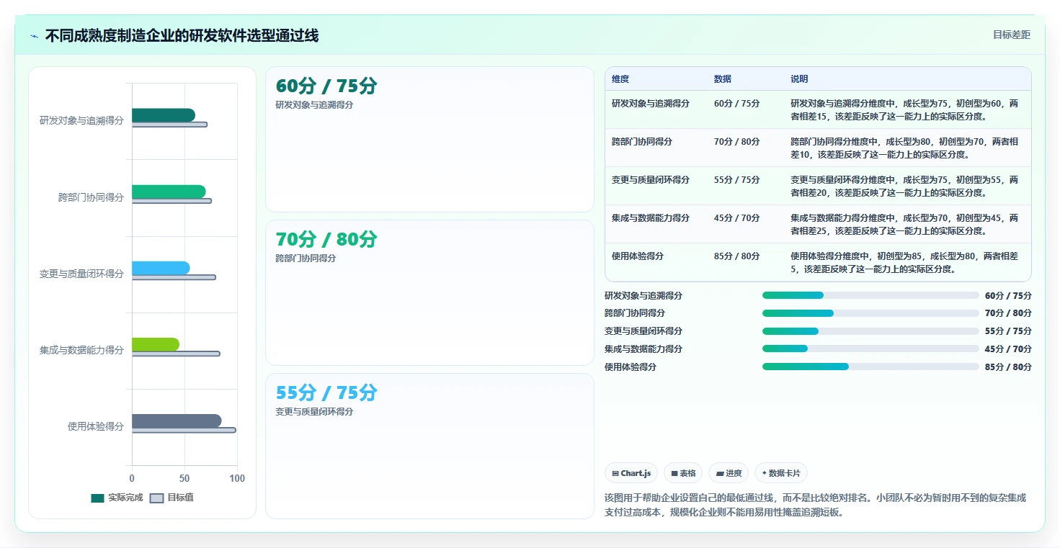The height and width of the screenshot is (548, 1060).
Task: Click the 跨部门协同得分 table row label
Action: point(642,142)
